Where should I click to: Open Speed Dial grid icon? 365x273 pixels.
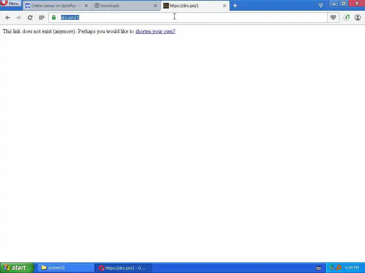pos(42,18)
